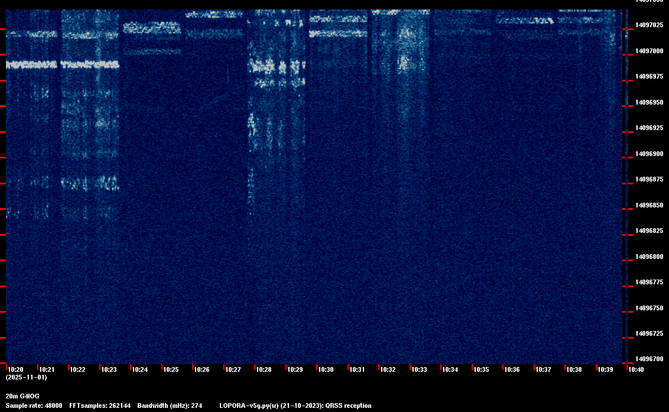
Task: Pick the 14096850 frequency label
Action: point(649,205)
